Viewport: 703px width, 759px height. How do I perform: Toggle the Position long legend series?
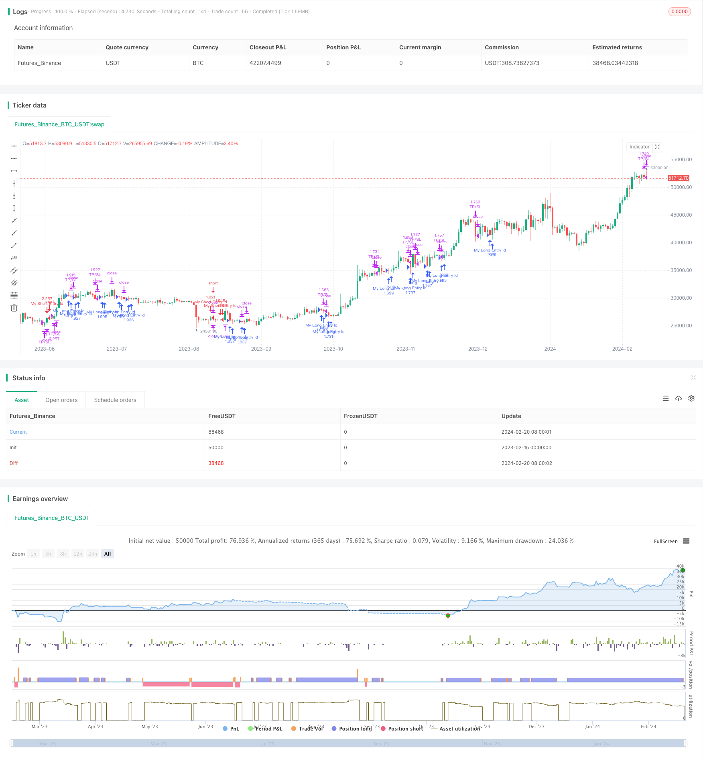tap(352, 729)
